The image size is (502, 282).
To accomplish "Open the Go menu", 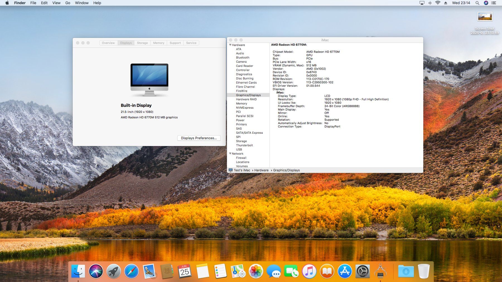I will [68, 3].
